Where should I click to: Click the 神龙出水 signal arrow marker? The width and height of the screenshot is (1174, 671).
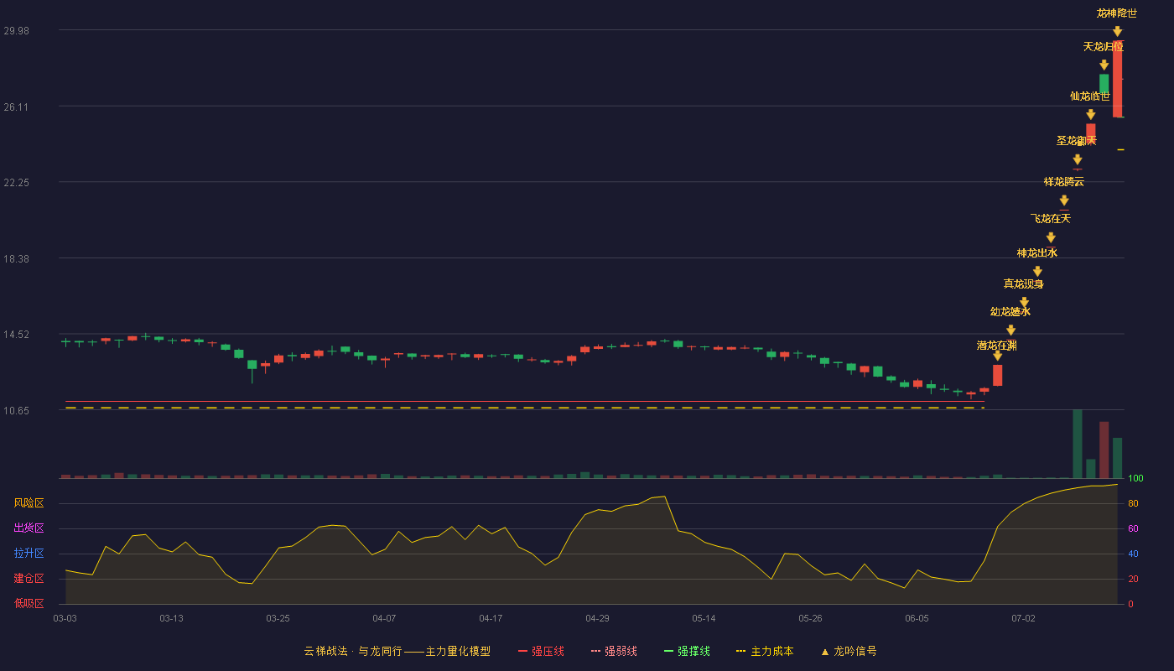[1037, 271]
